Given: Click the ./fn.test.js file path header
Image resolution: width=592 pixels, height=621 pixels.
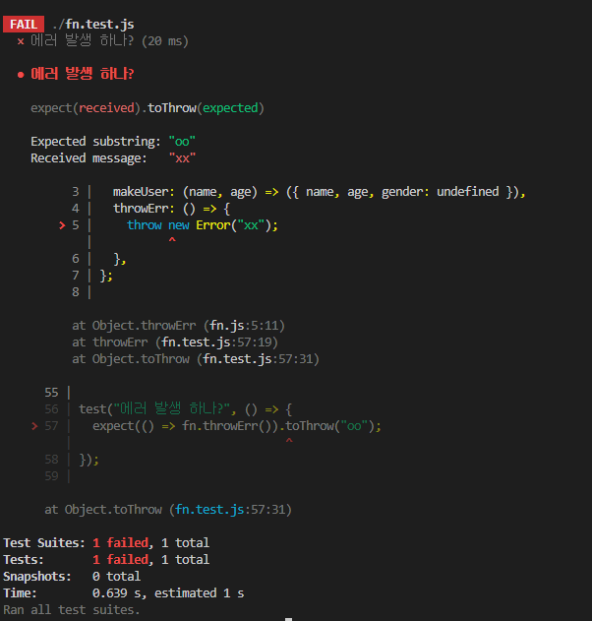Looking at the screenshot, I should click(93, 25).
